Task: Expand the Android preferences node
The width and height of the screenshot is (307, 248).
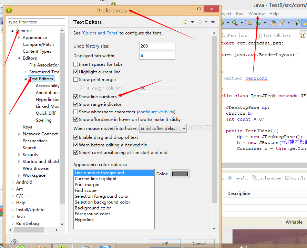Action: coord(12,182)
